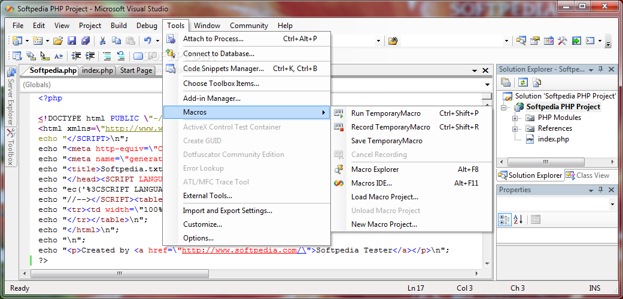
Task: Click the Start Page green arrow icon
Action: point(576,41)
